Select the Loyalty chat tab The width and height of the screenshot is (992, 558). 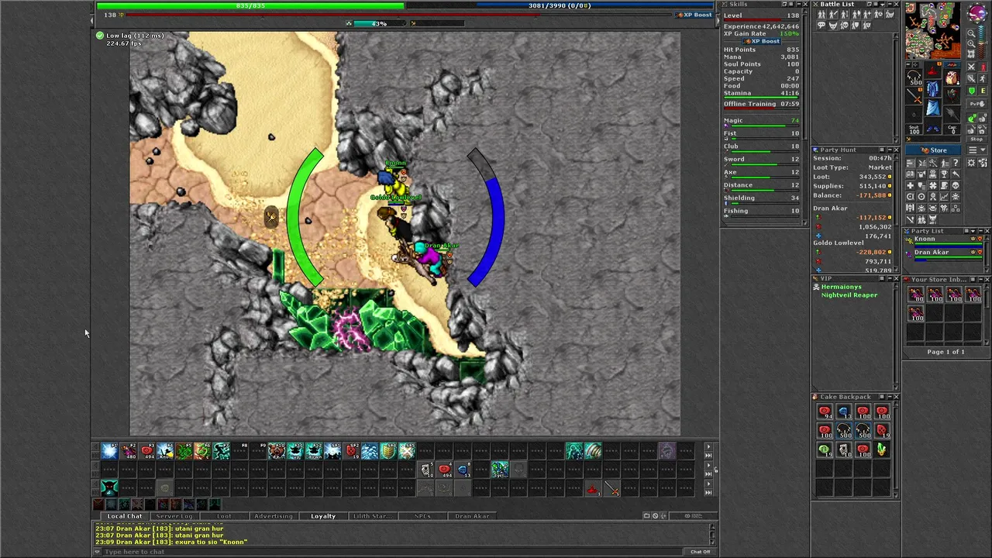click(323, 516)
